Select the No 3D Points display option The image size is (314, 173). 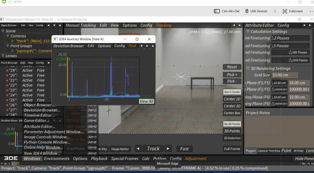pos(232,124)
